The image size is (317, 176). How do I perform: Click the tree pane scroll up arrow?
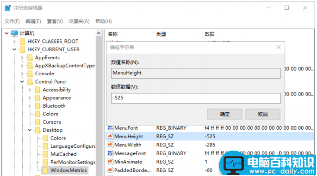99,33
